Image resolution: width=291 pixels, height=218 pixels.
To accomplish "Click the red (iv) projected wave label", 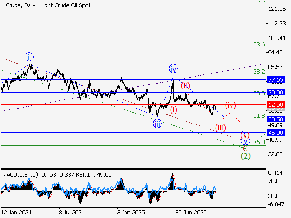I will coord(230,104).
